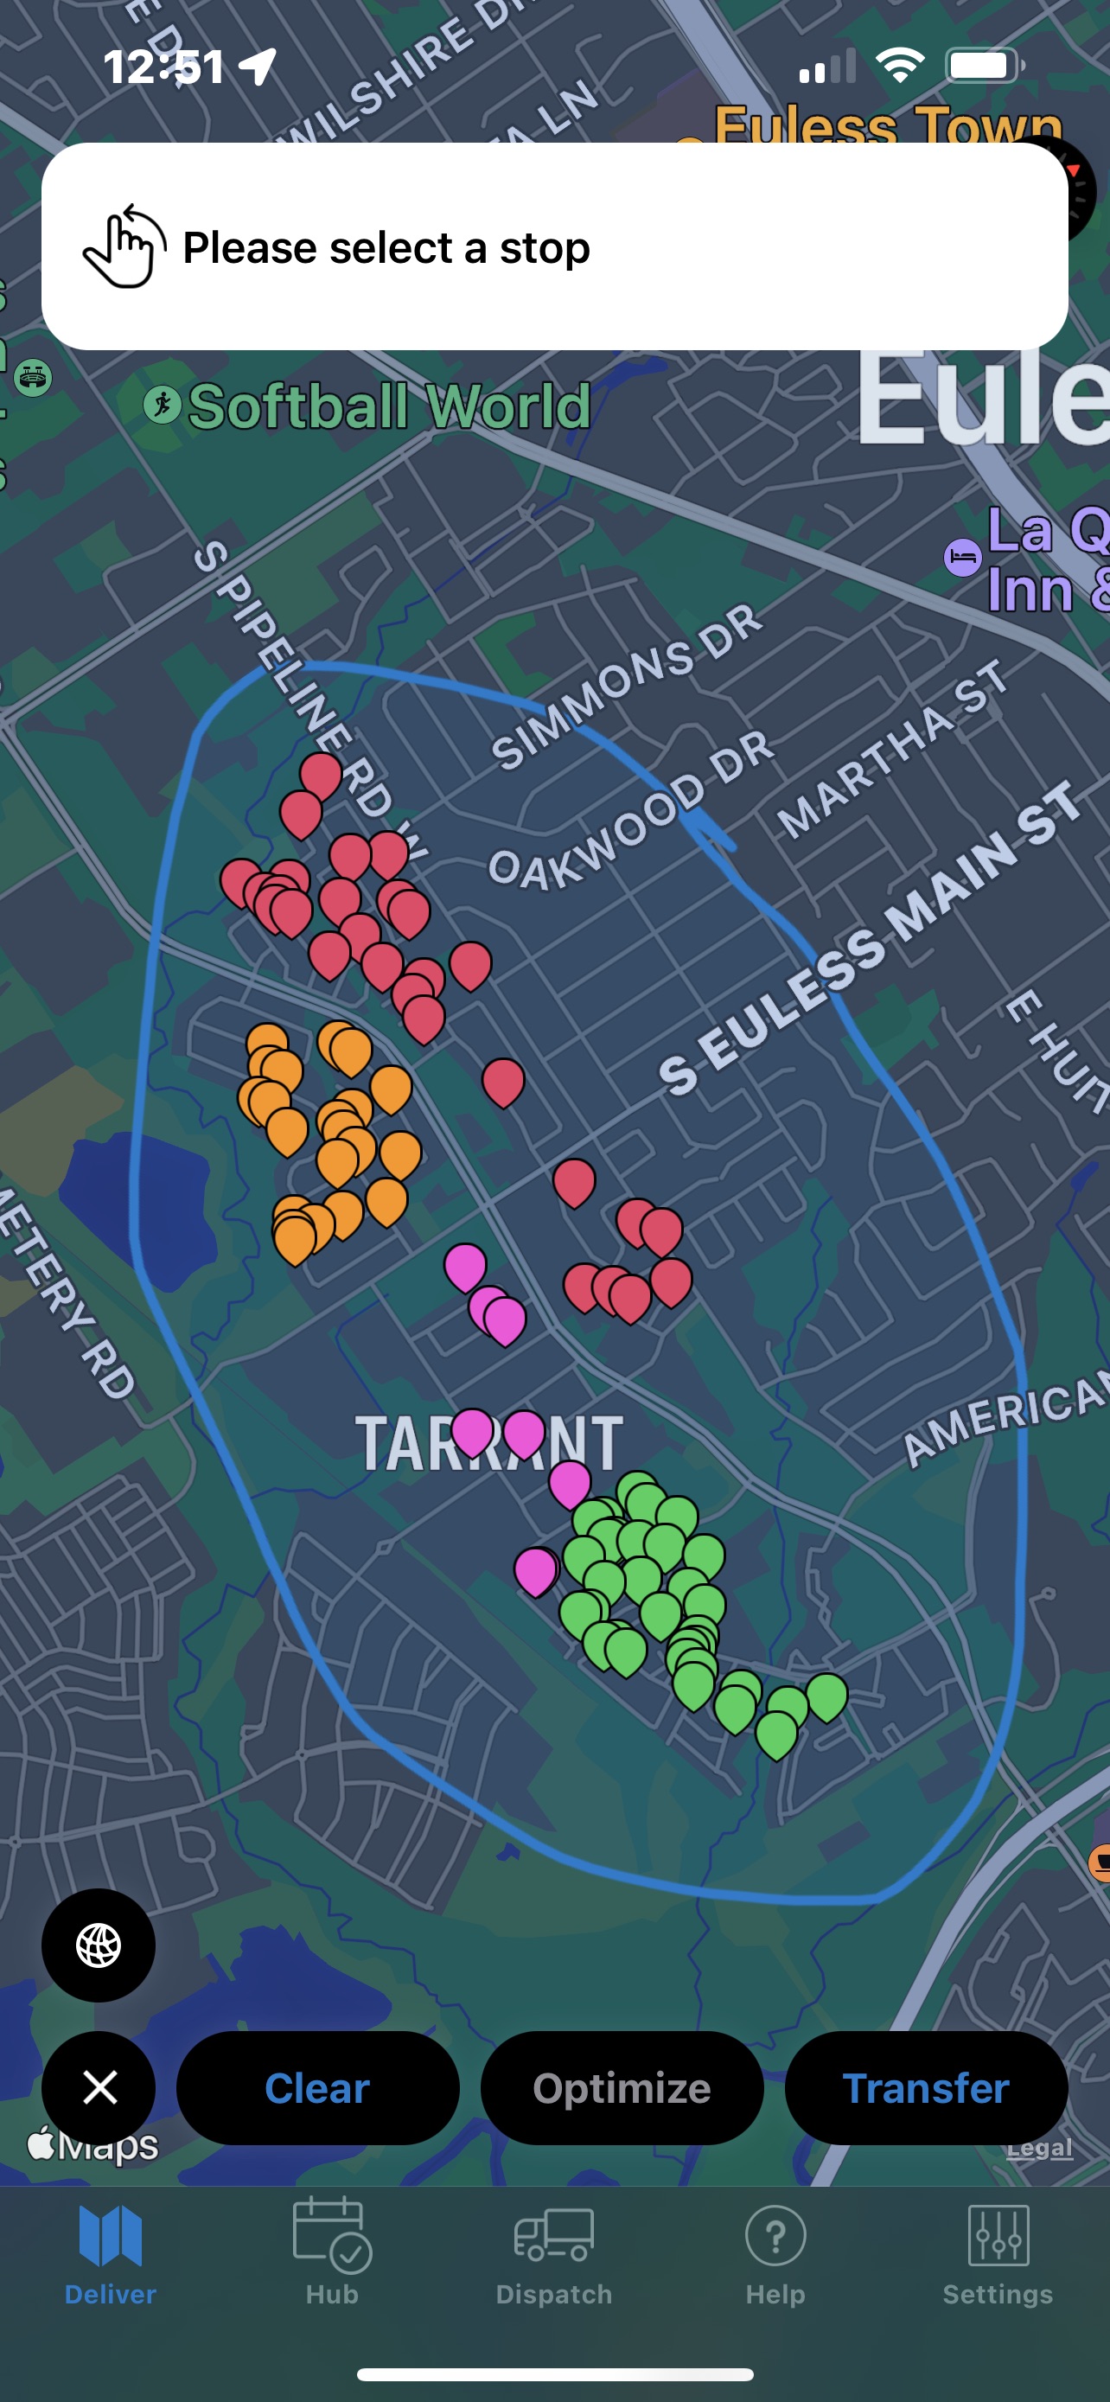Open the Dispatch tab
1110x2402 pixels.
tap(553, 2251)
